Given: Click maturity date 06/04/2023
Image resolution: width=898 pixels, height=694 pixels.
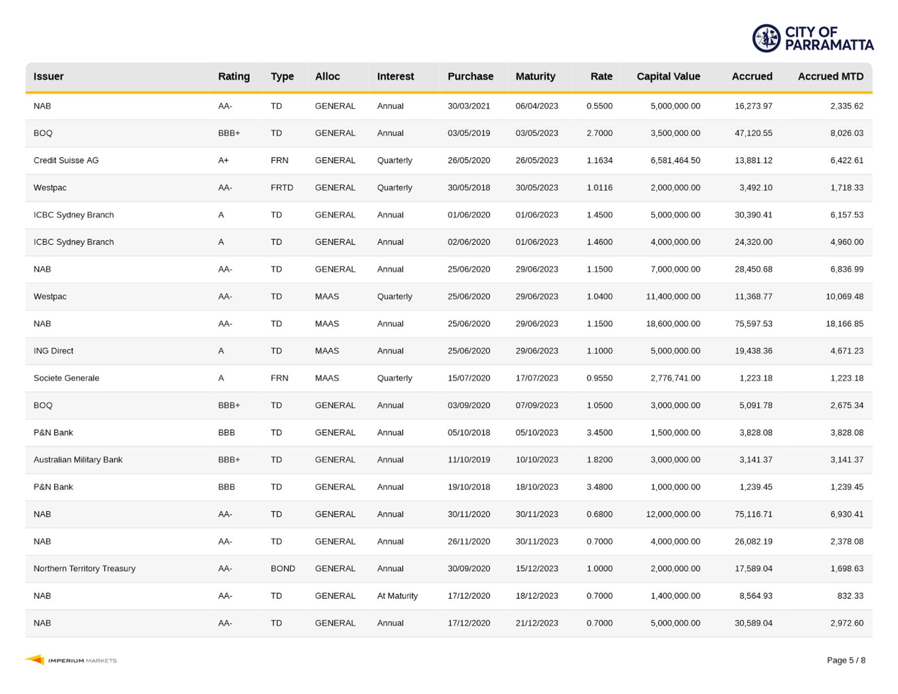Looking at the screenshot, I should 537,106.
